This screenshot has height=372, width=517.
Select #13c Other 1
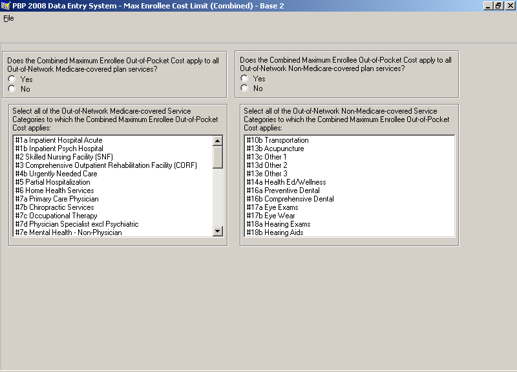350,157
